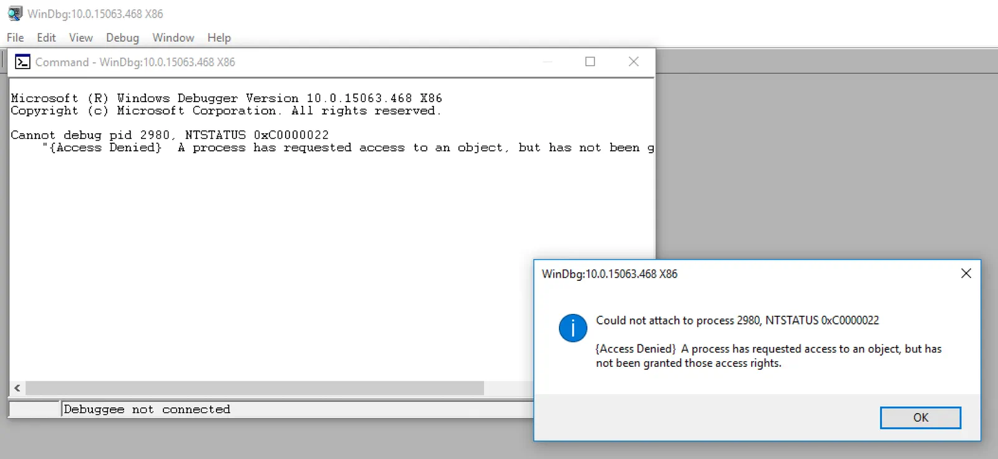Click the "Microsoft (R) Windows Debugger Version" line

pos(226,98)
